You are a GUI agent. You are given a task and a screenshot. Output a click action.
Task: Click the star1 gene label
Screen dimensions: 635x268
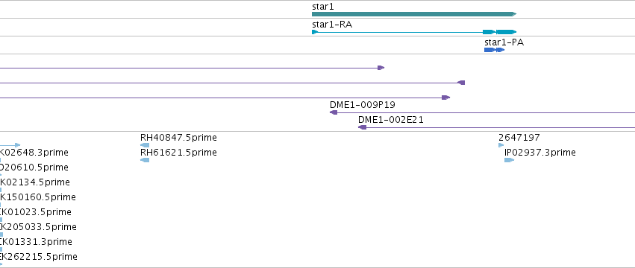point(323,7)
